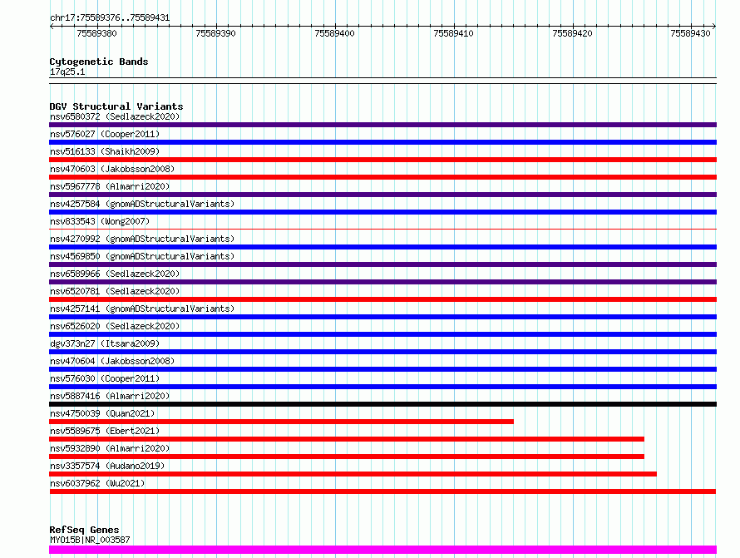Click the red bar under nsv3357574

(x=353, y=474)
